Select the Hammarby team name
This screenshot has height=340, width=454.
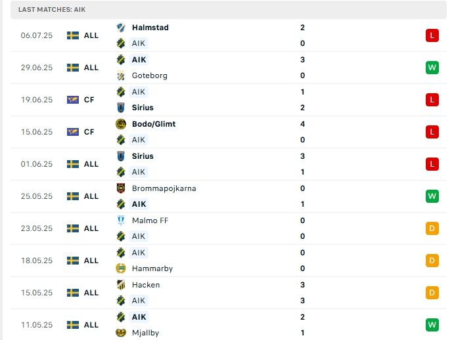click(x=148, y=268)
